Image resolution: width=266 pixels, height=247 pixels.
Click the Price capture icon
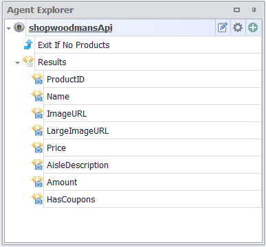(37, 148)
